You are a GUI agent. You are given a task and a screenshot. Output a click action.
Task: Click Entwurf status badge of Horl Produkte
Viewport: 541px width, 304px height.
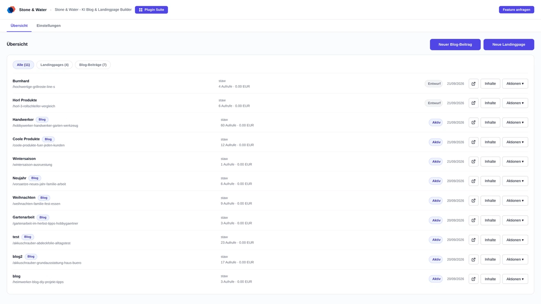(434, 103)
